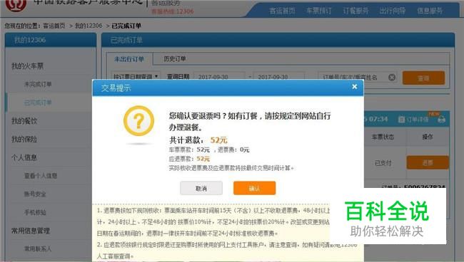Open 订单详情 for the order

coord(418,120)
